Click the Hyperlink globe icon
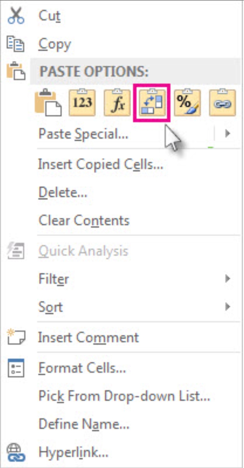The width and height of the screenshot is (244, 468). pyautogui.click(x=16, y=453)
